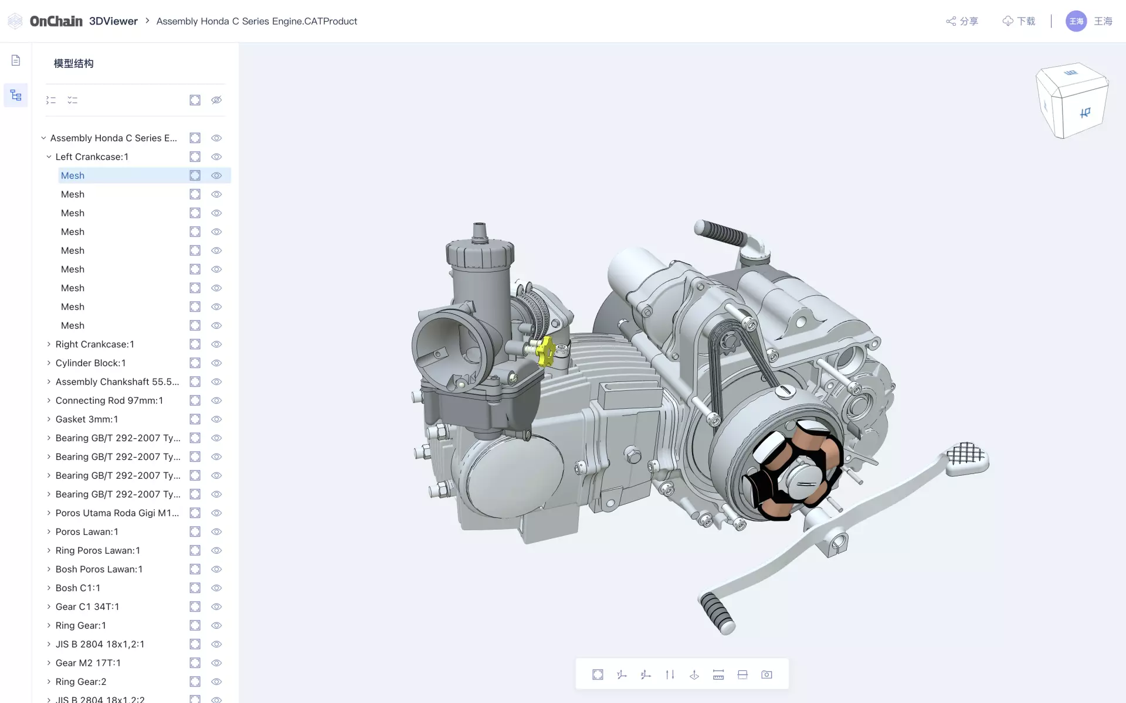The image size is (1126, 703).
Task: Set Y-axis up orientation in bottom toolbar
Action: pyautogui.click(x=622, y=674)
